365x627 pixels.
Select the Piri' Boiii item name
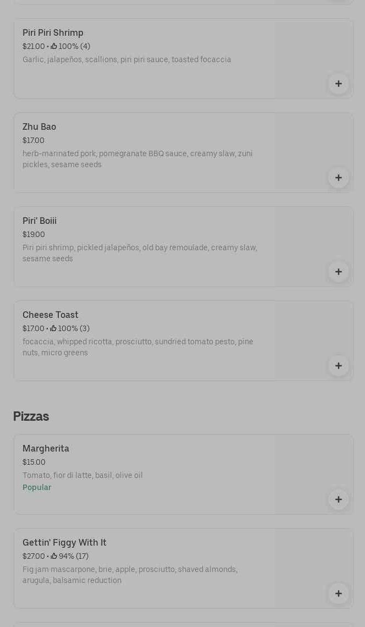(40, 221)
